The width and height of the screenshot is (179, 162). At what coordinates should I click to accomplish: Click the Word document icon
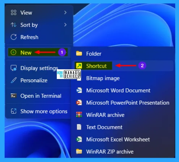79,90
